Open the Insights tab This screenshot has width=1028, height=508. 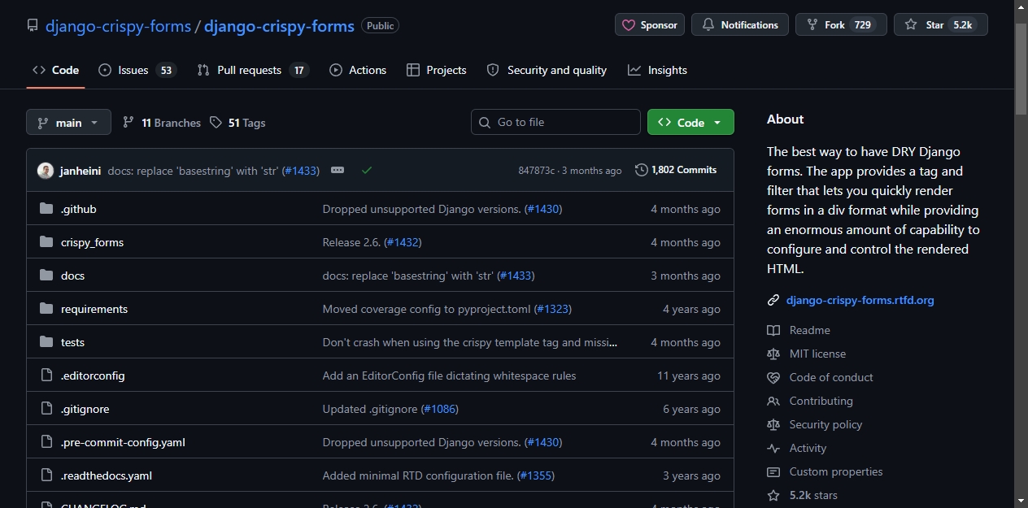[x=657, y=70]
